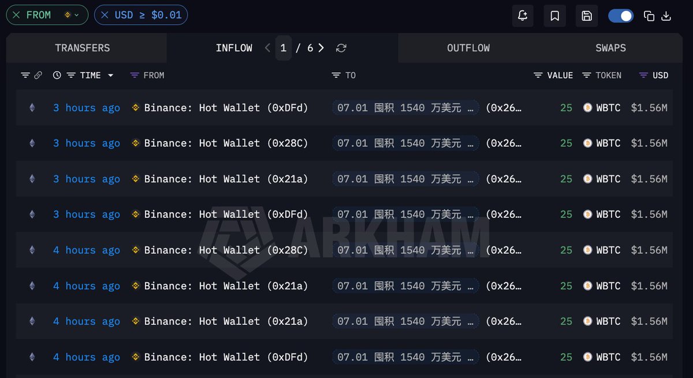This screenshot has width=693, height=378.
Task: Create an alert with the bell icon
Action: (x=523, y=16)
